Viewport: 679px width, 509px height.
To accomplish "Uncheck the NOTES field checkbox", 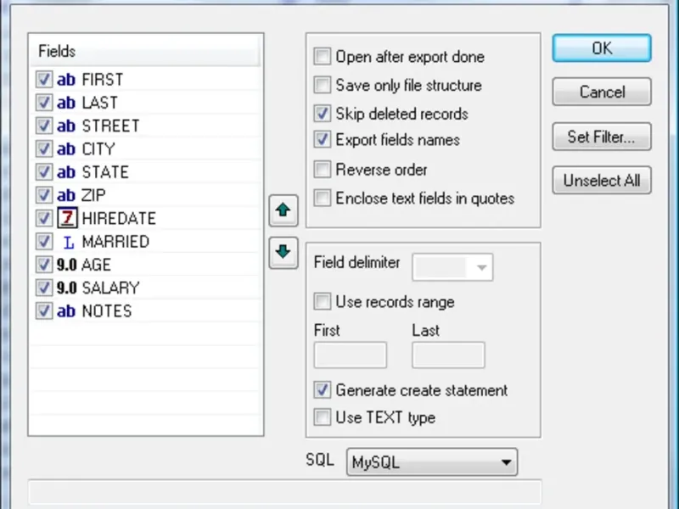I will click(x=44, y=311).
